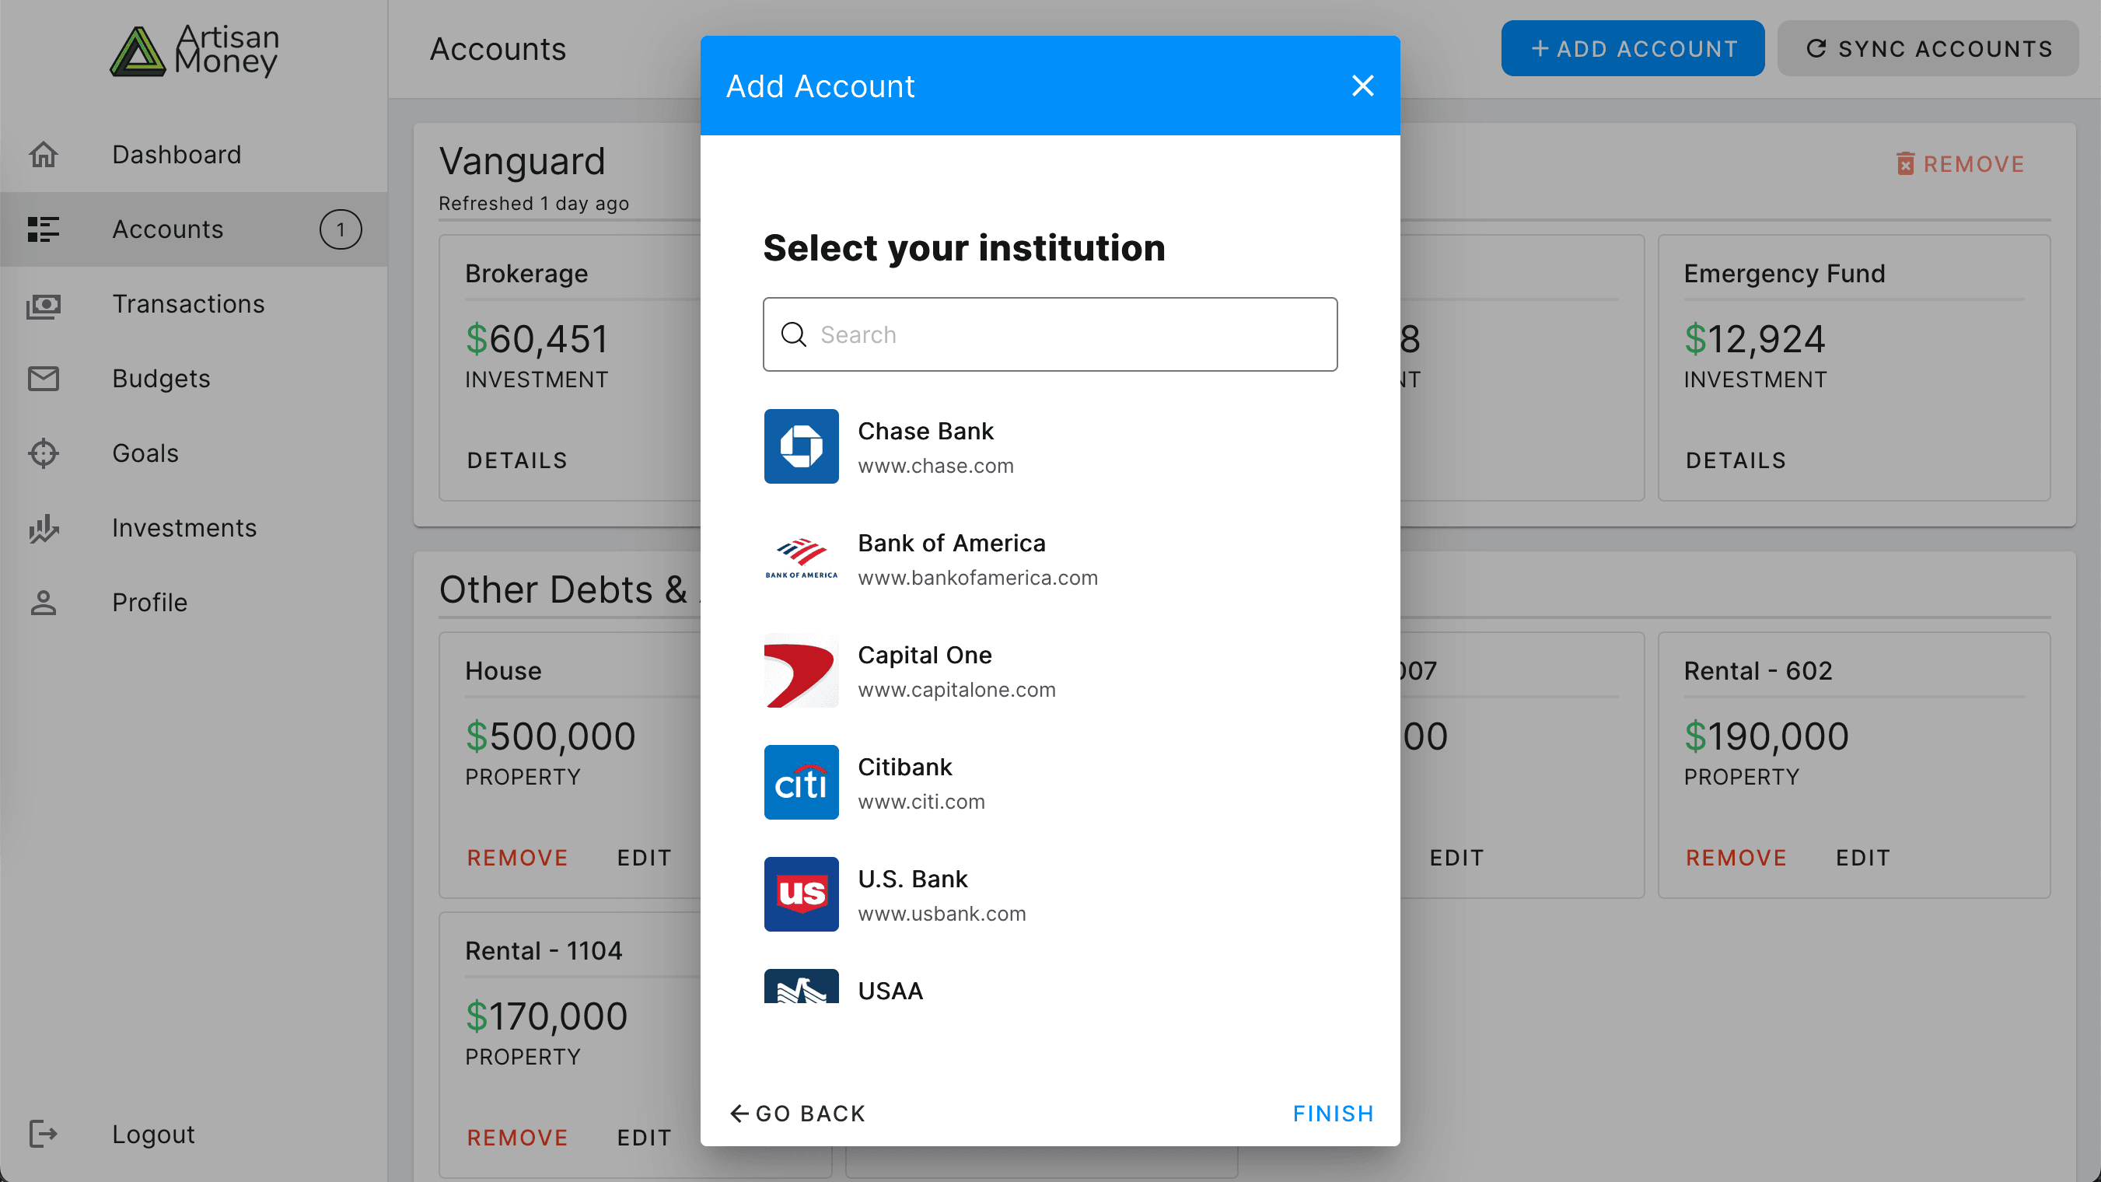The height and width of the screenshot is (1182, 2101).
Task: Remove the House property
Action: [x=517, y=857]
